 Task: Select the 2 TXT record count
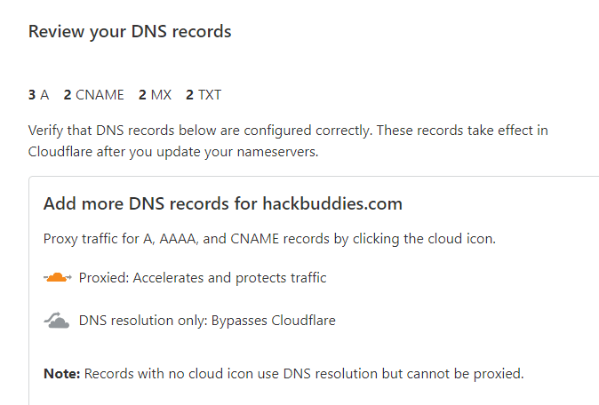(x=204, y=95)
